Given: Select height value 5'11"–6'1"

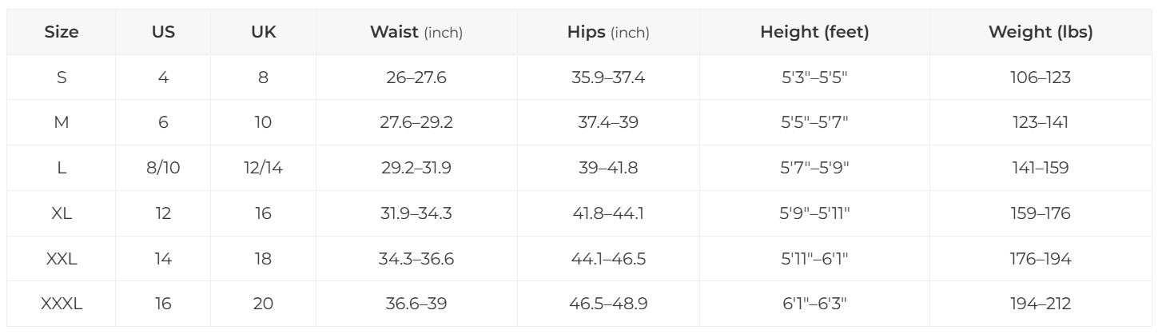Looking at the screenshot, I should click(814, 260).
